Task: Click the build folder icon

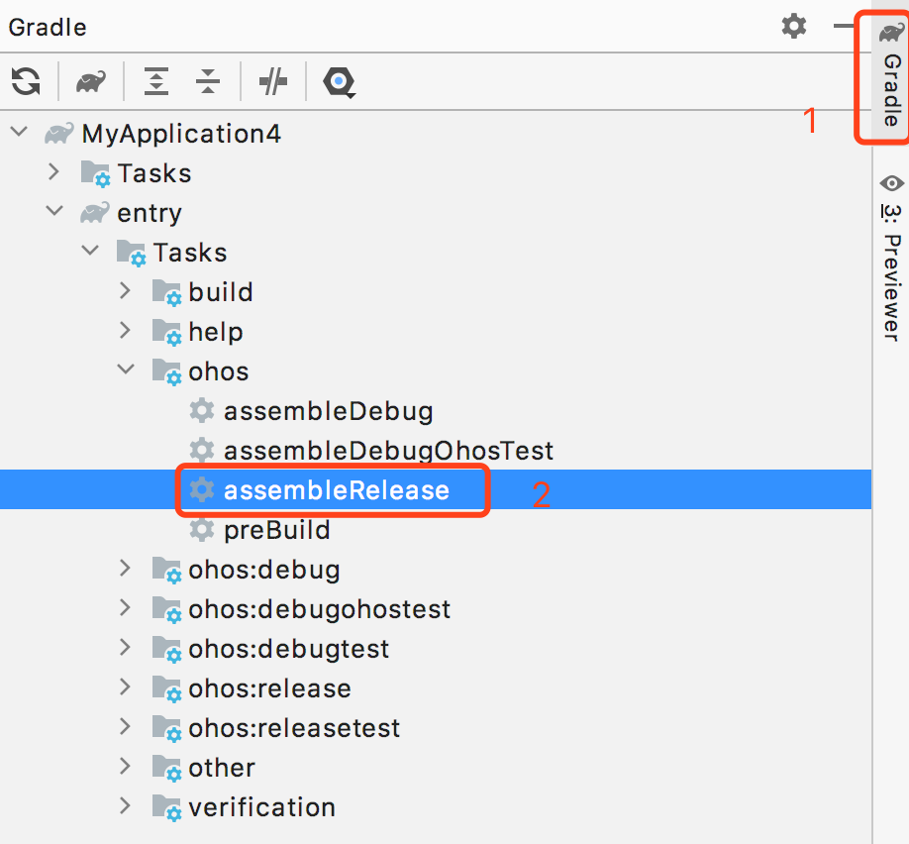Action: click(166, 293)
